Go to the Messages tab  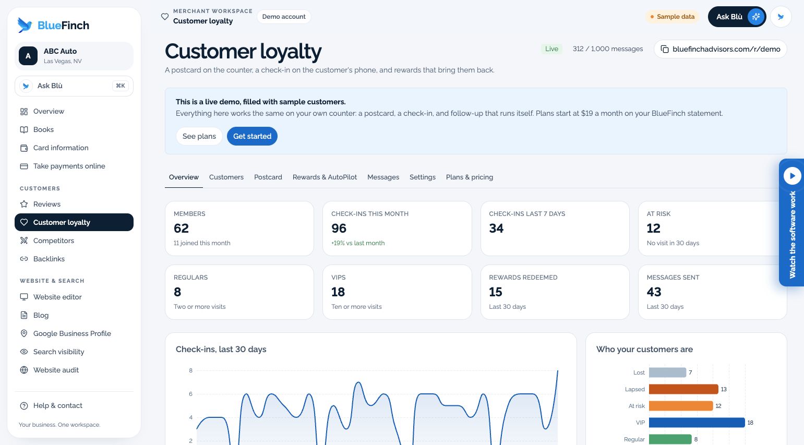383,177
